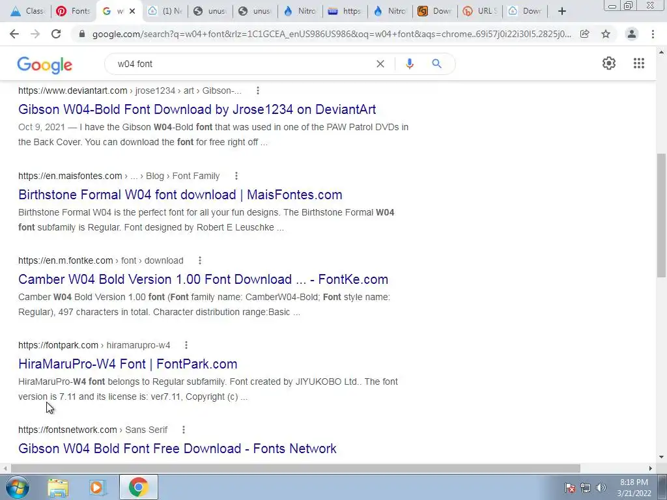View site info via the lock icon
This screenshot has height=500, width=667.
point(82,34)
